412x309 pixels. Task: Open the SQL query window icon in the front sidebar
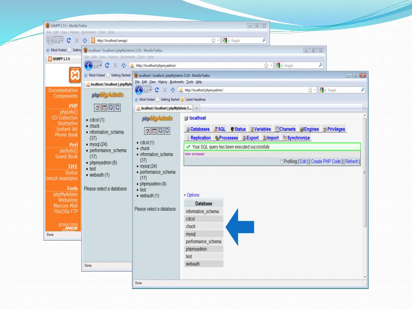click(x=154, y=131)
